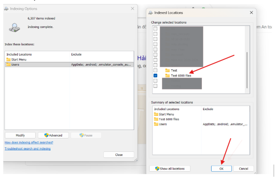Click the Indexed Locations title bar icon
Screen dimensions: 276x181
[x=150, y=13]
